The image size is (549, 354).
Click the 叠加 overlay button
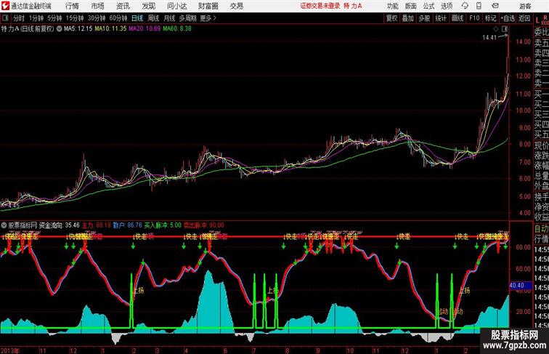click(x=408, y=18)
